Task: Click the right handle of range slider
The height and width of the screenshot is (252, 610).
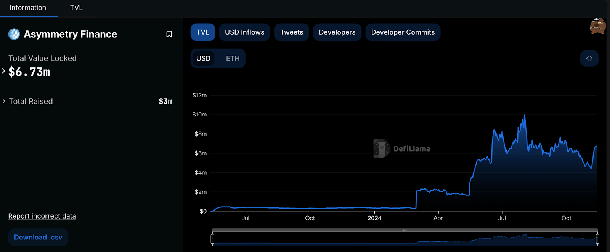Action: [x=597, y=239]
